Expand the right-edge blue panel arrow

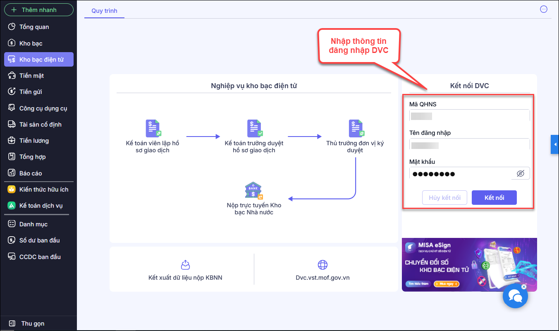[555, 144]
